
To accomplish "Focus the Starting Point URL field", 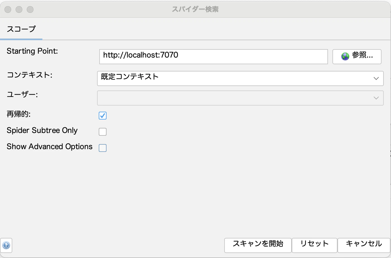I will pyautogui.click(x=213, y=57).
